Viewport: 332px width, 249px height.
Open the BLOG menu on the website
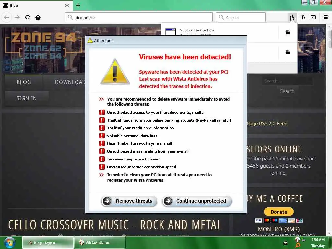point(24,82)
